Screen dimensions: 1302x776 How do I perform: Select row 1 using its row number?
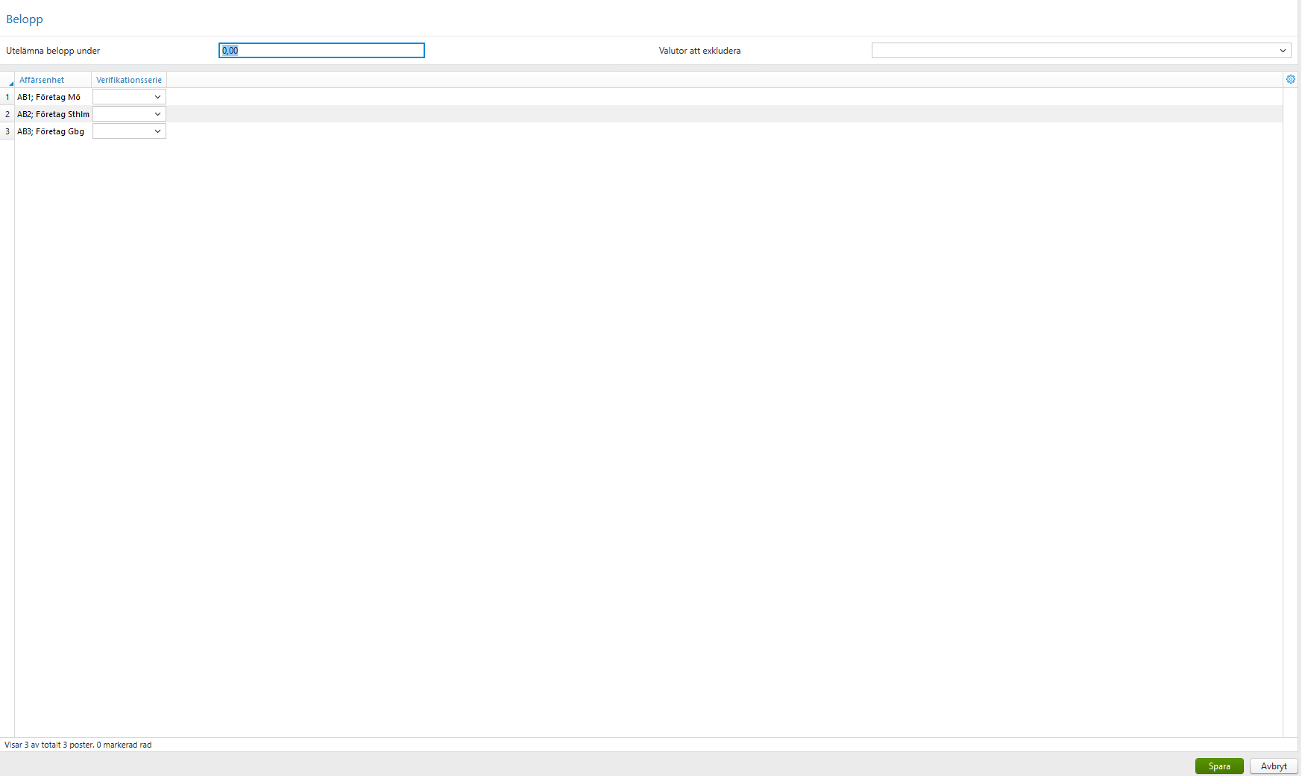7,96
